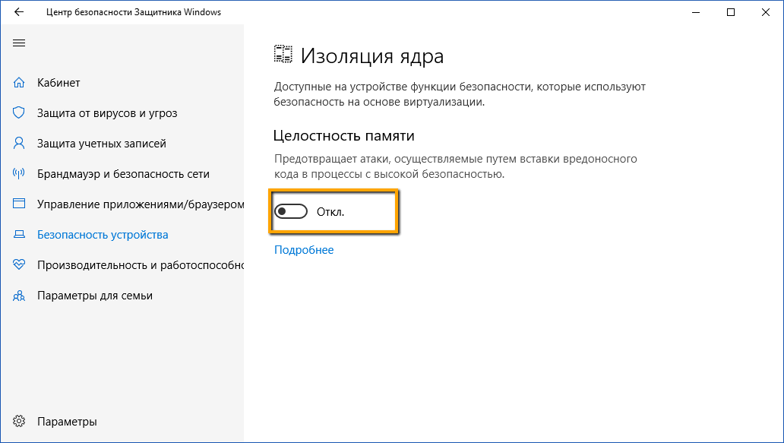Select Кабинет in the sidebar
This screenshot has width=784, height=443.
(58, 83)
